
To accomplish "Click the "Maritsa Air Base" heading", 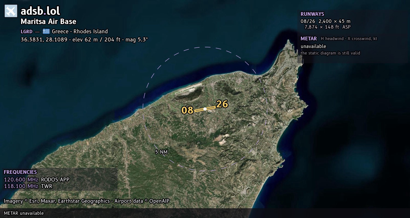I will [48, 22].
